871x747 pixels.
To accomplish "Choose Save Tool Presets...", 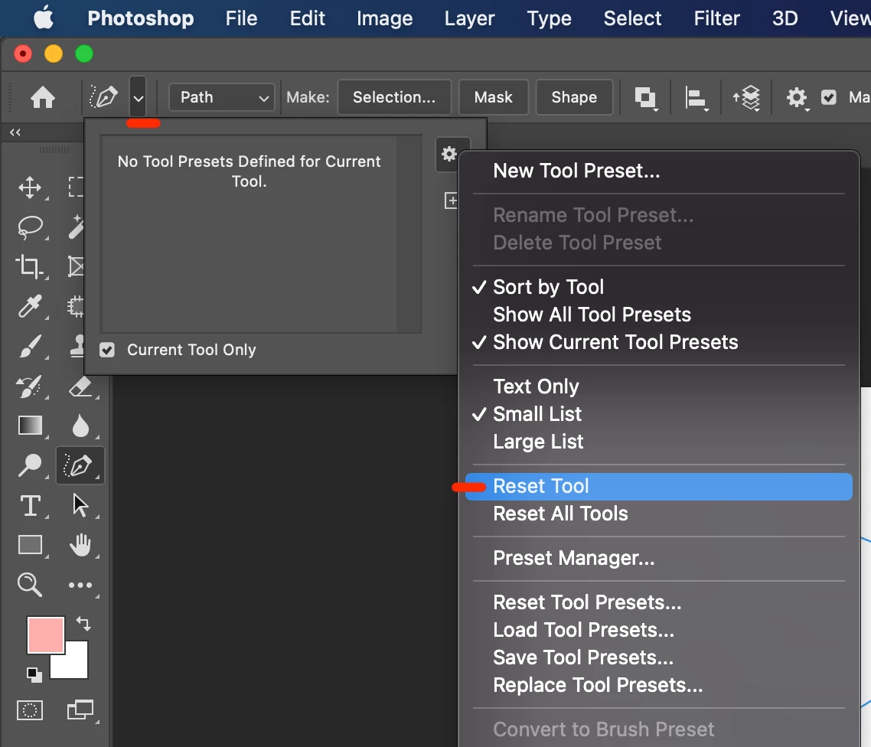I will pos(658,657).
